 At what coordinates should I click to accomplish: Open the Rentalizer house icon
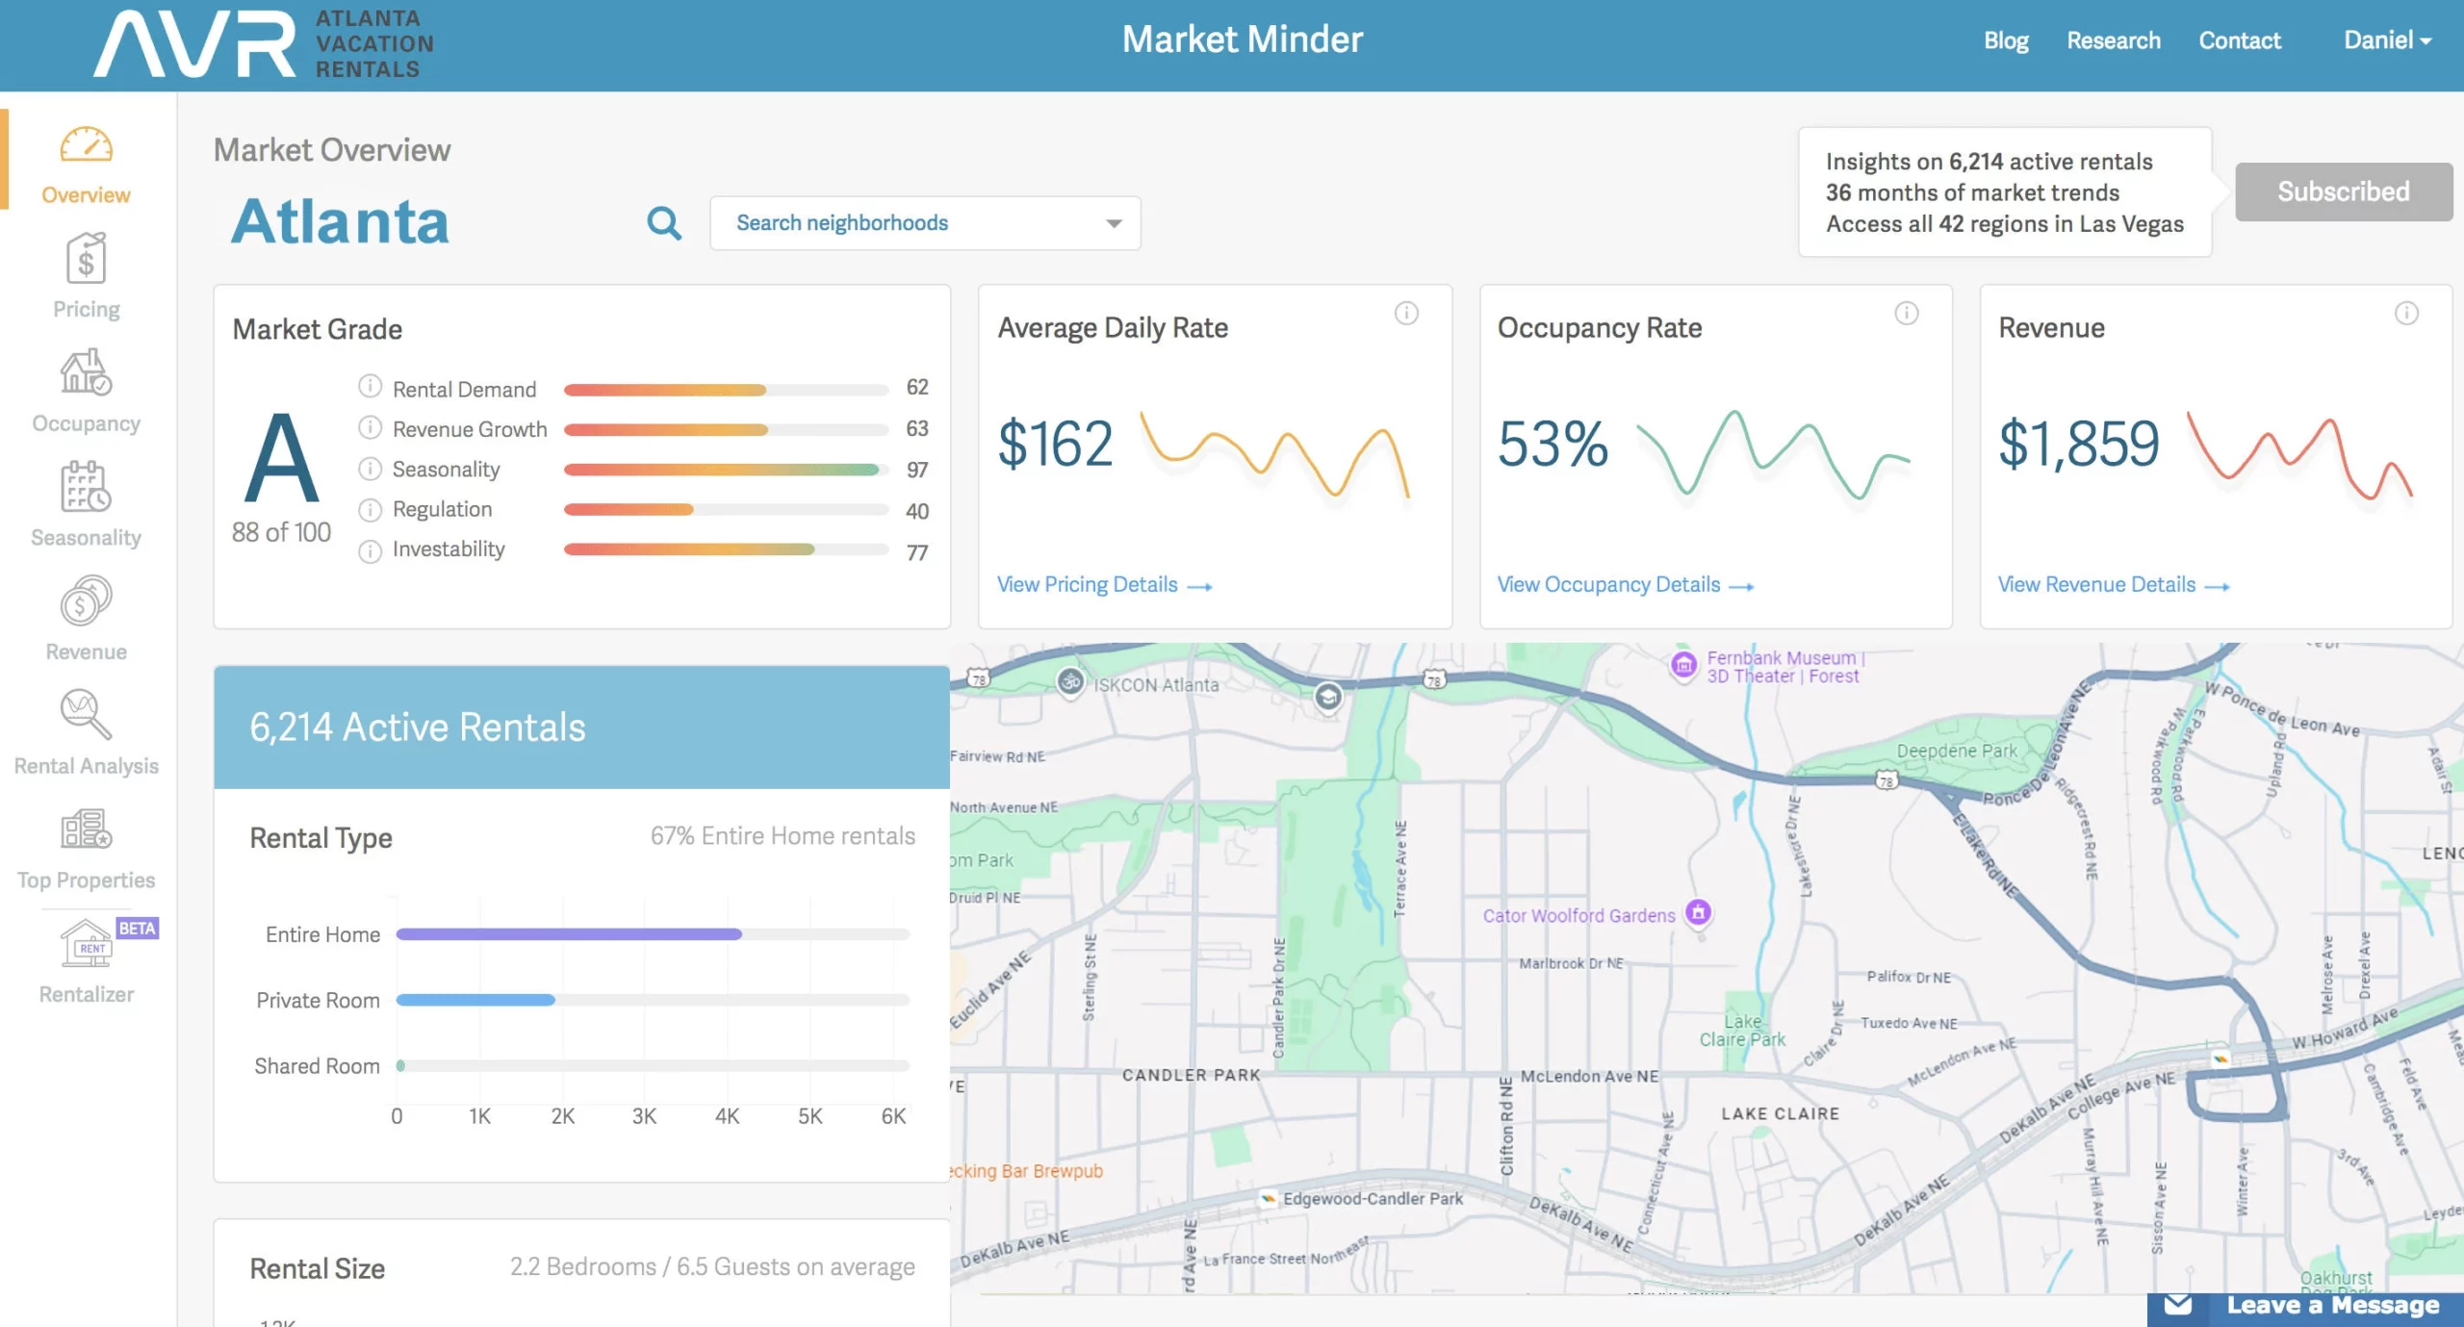point(87,943)
